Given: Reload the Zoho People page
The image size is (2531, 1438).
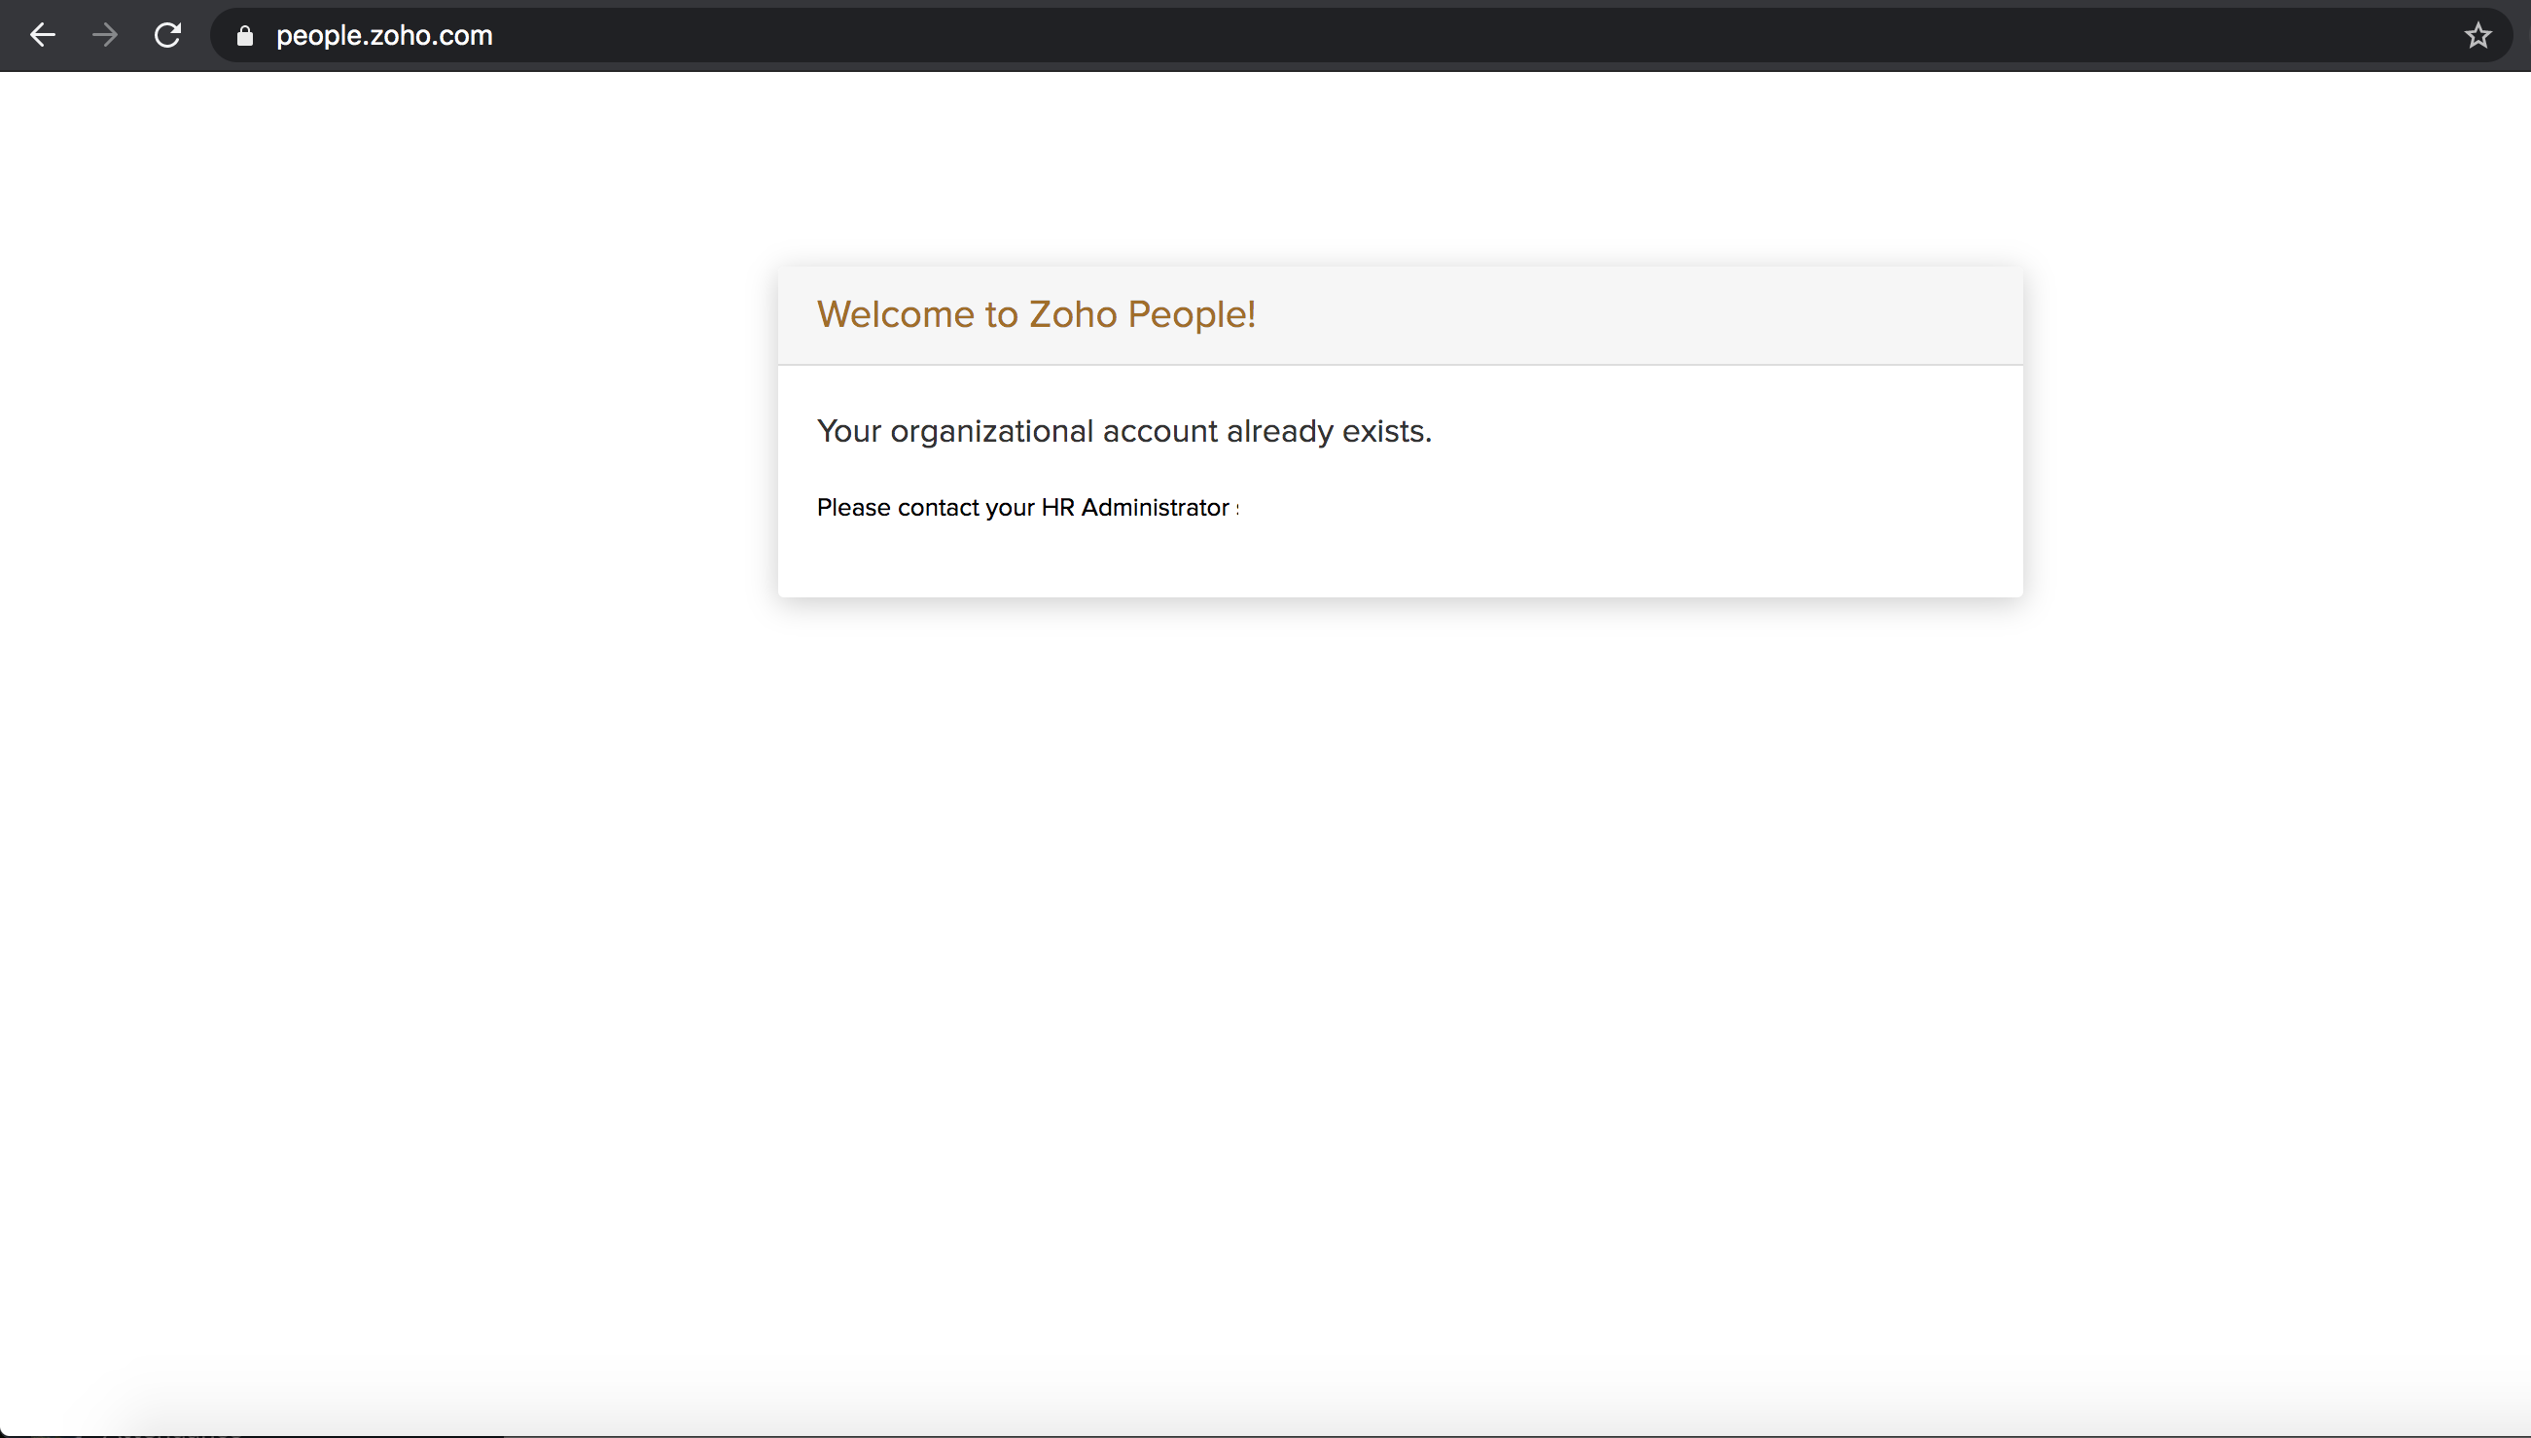Looking at the screenshot, I should (168, 36).
